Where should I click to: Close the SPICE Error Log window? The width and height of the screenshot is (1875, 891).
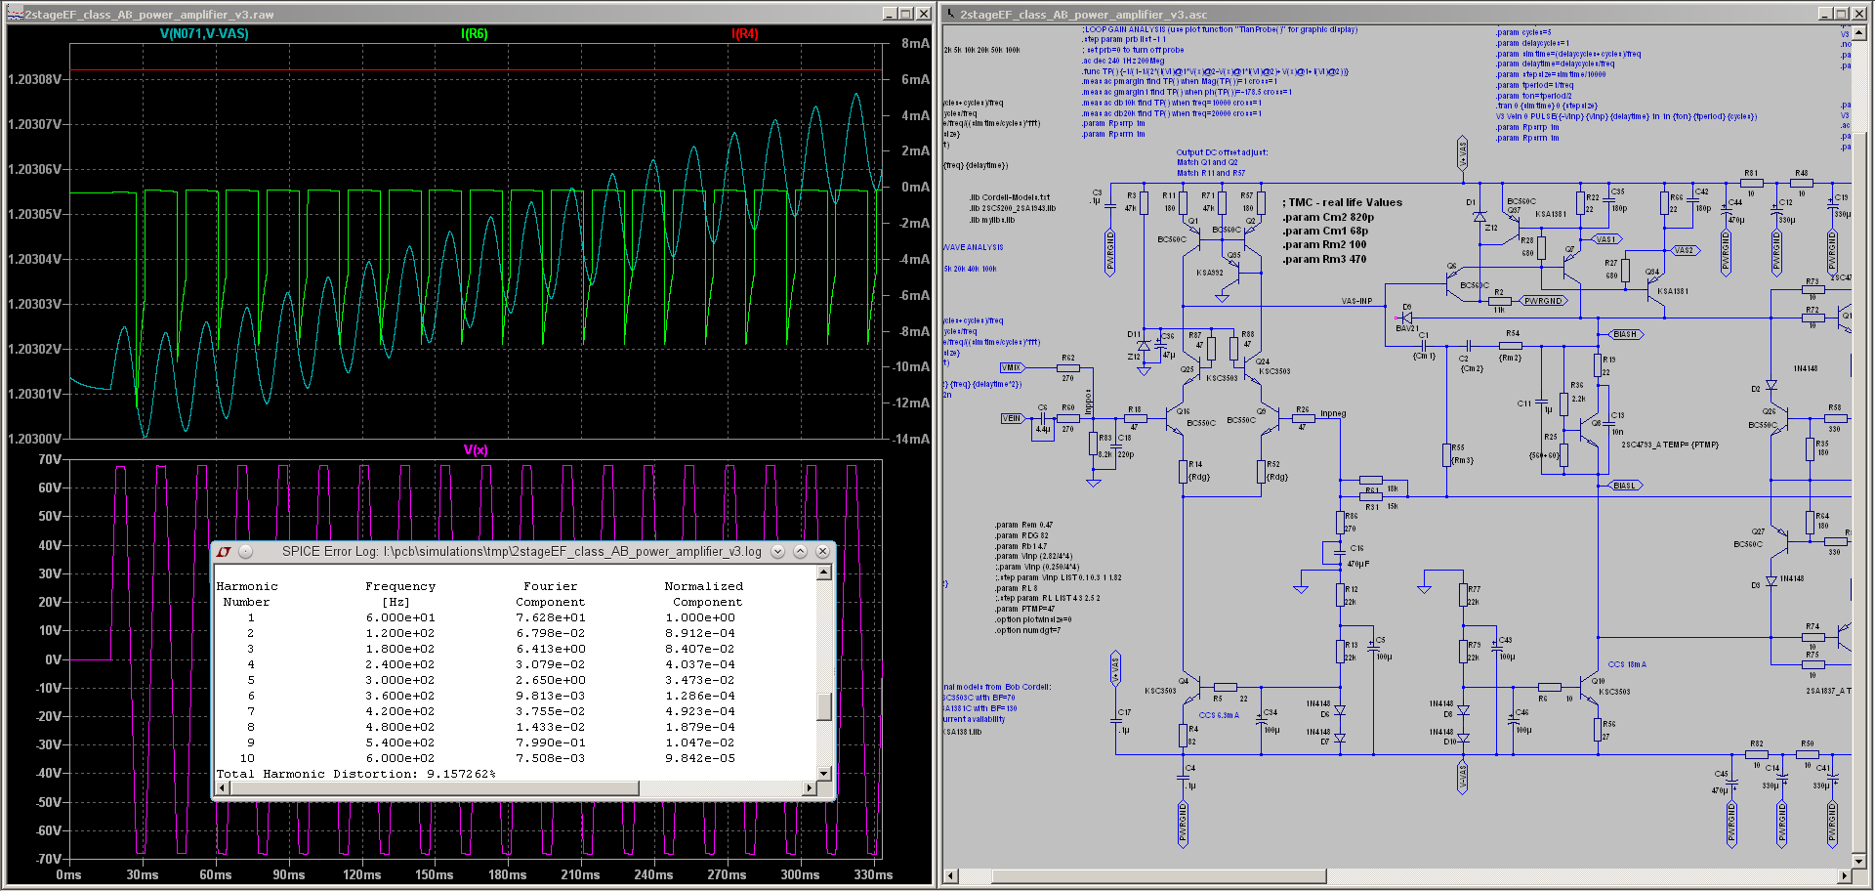coord(822,552)
